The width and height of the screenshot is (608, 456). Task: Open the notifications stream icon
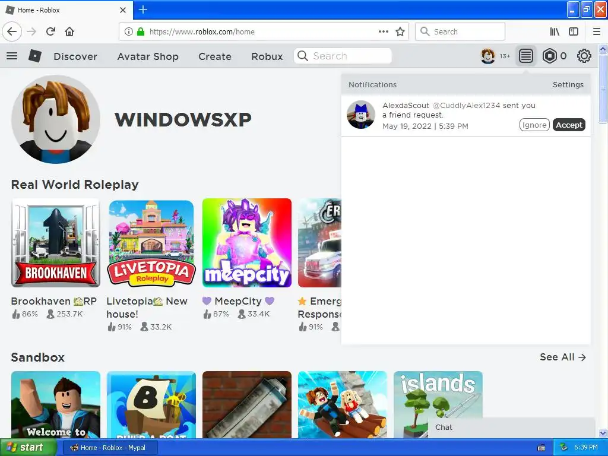click(526, 56)
